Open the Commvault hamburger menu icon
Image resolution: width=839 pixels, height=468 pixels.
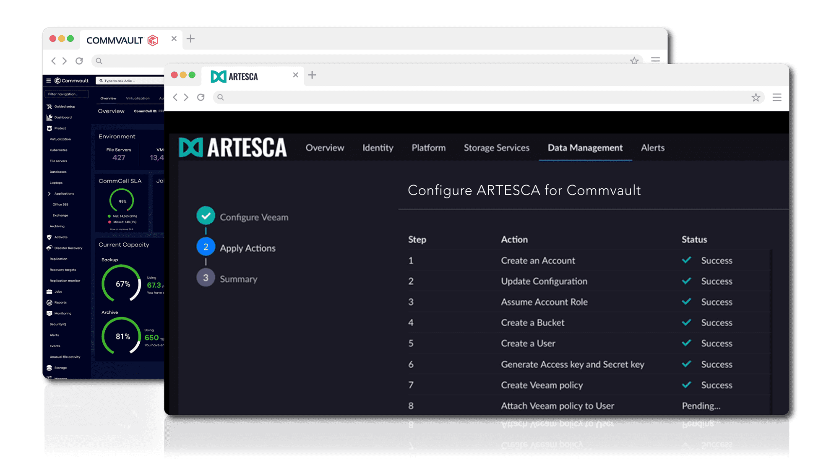48,81
